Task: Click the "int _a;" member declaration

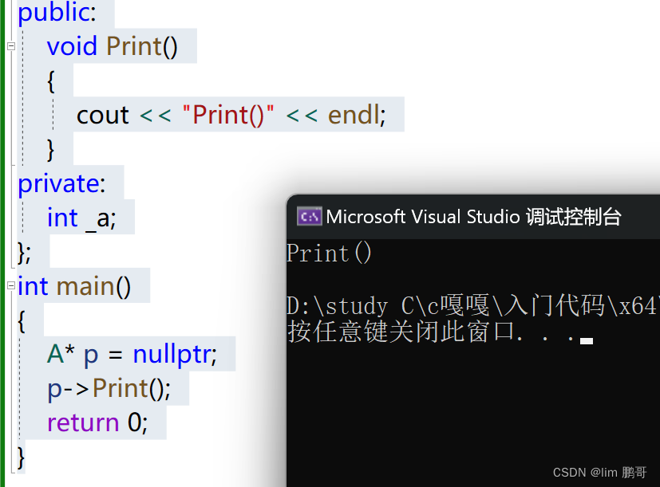Action: [x=81, y=218]
